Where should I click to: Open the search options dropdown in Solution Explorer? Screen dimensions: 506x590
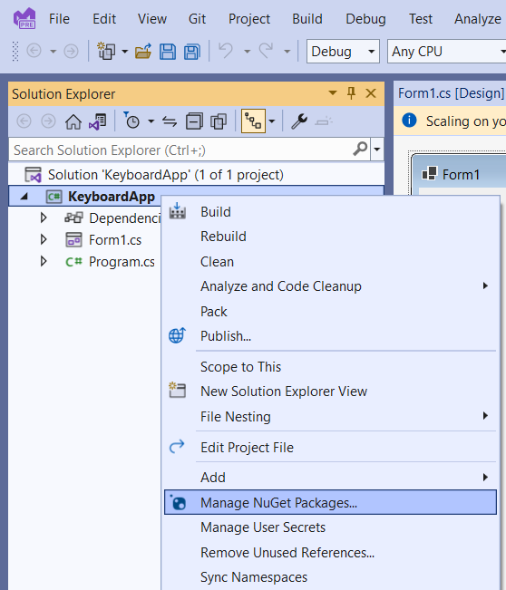click(x=377, y=150)
